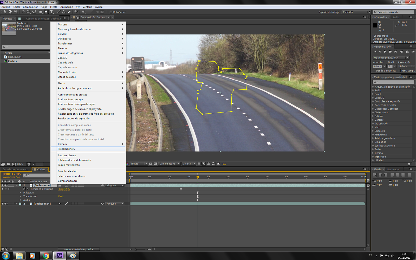
Task: Expand the Corrección de color effects category
Action: point(373,105)
